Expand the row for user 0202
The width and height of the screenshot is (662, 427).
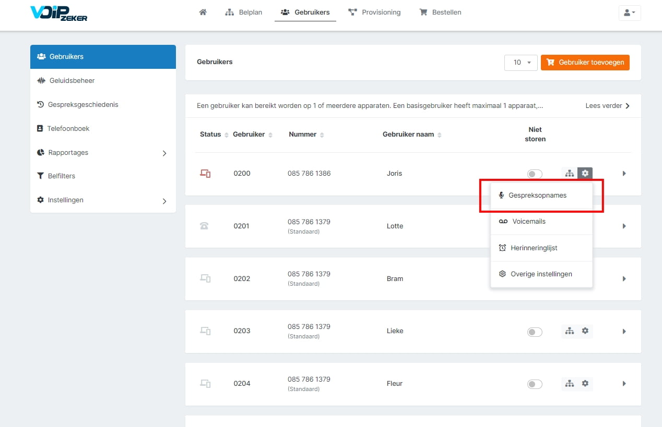click(x=624, y=279)
